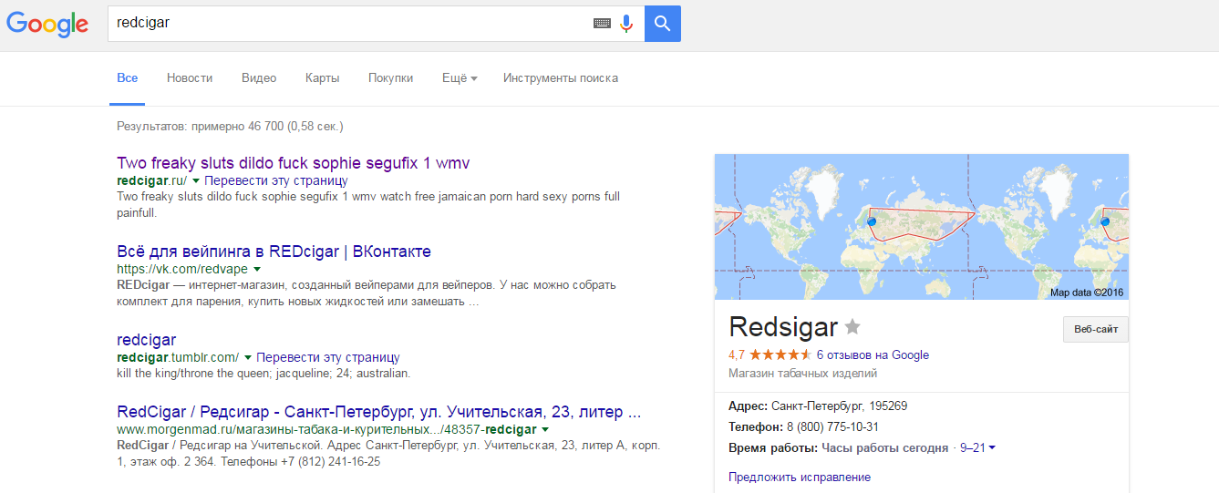Open the redcigar tumblr result title
Image resolution: width=1219 pixels, height=493 pixels.
pyautogui.click(x=147, y=340)
